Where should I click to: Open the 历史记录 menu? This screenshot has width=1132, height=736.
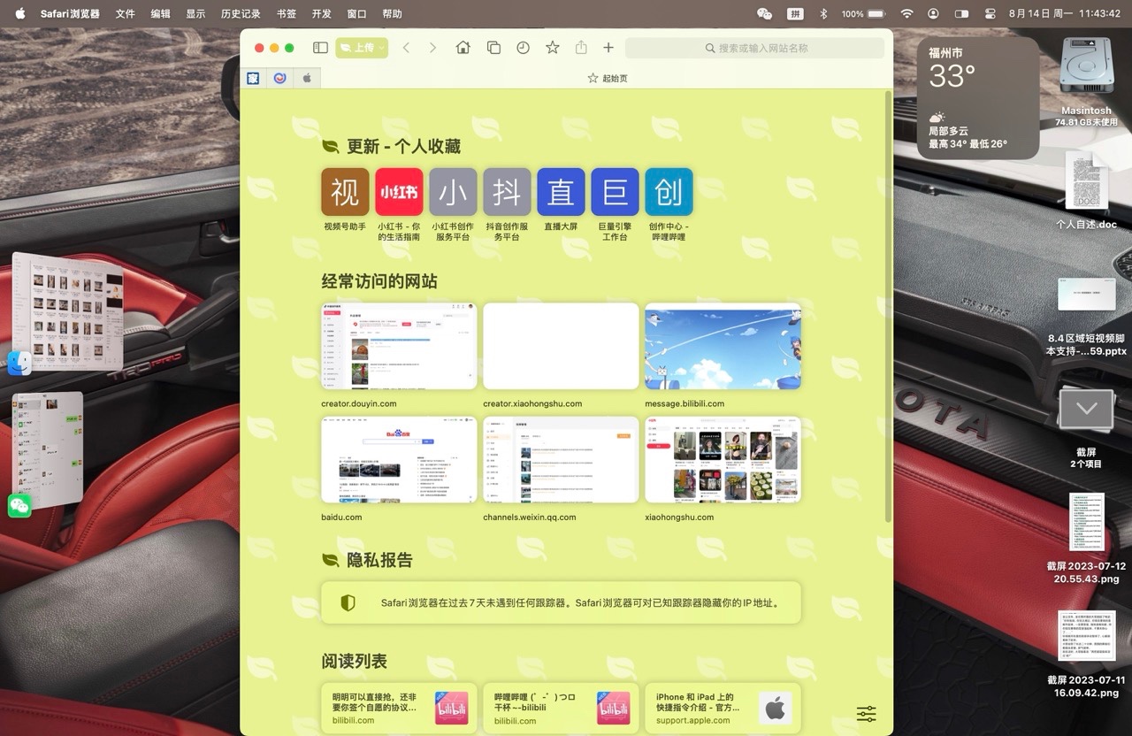click(241, 13)
